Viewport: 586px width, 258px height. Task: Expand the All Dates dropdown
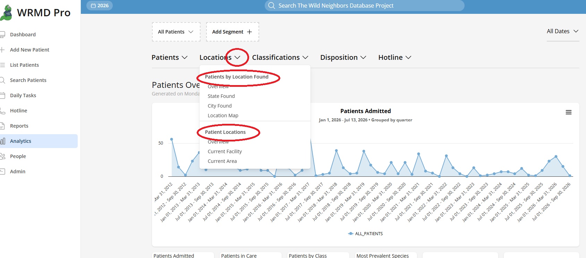pos(563,31)
